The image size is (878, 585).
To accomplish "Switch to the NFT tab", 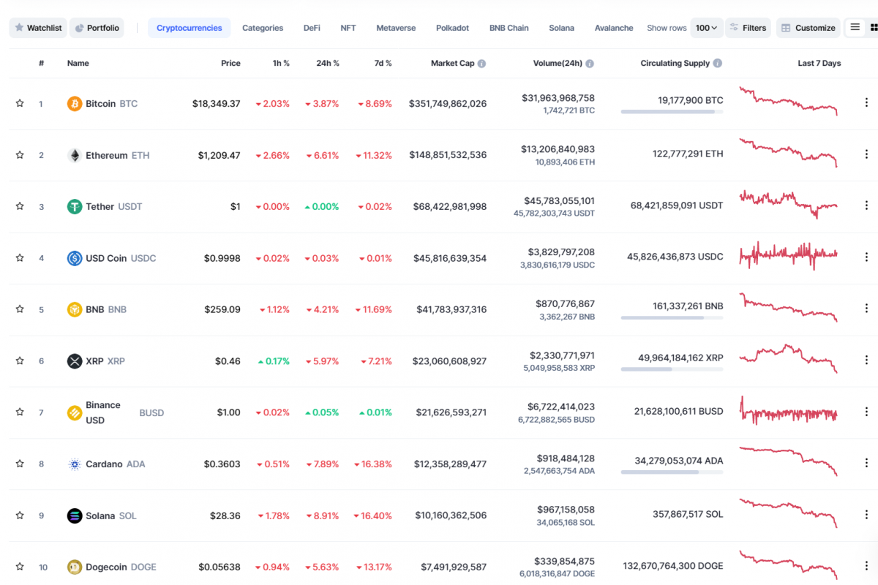I will (x=348, y=28).
